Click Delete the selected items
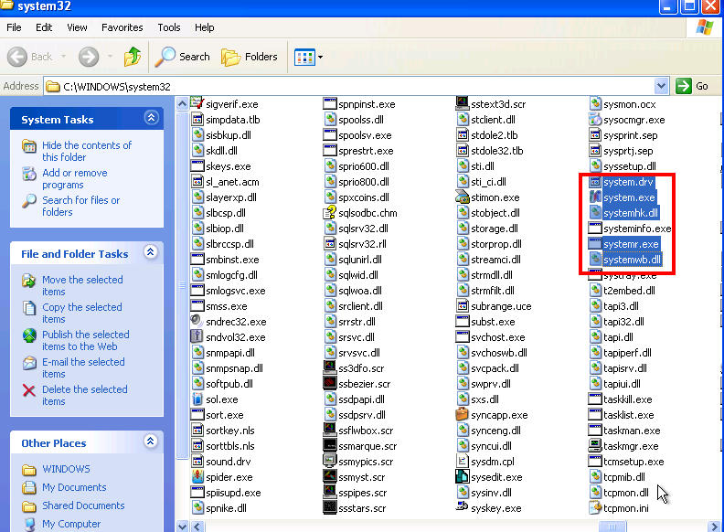Image resolution: width=724 pixels, height=532 pixels. click(x=84, y=395)
